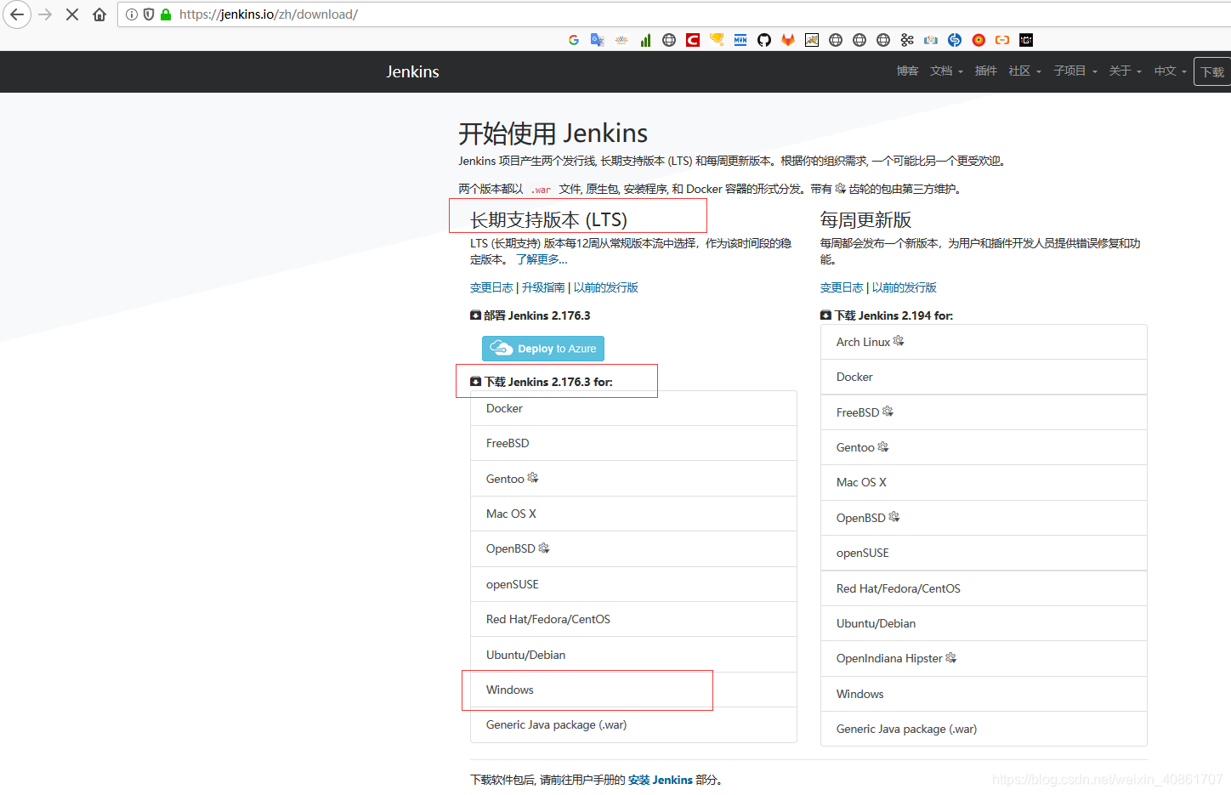Select Mac OS X in LTS list
Viewport: 1231px width, 795px height.
point(633,514)
